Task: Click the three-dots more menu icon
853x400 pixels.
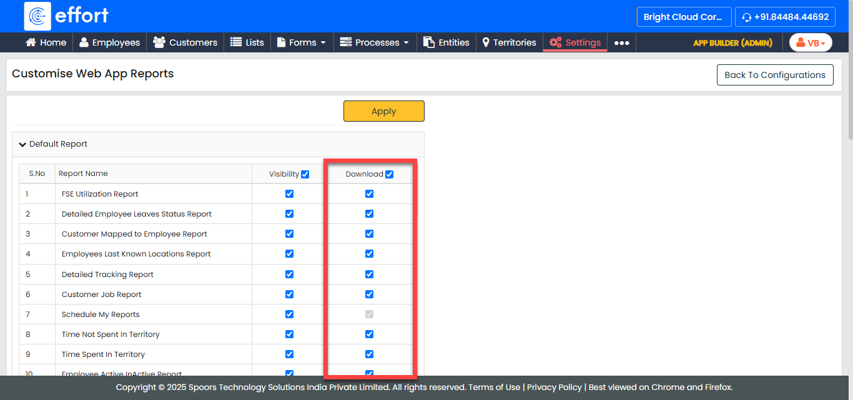Action: 621,43
